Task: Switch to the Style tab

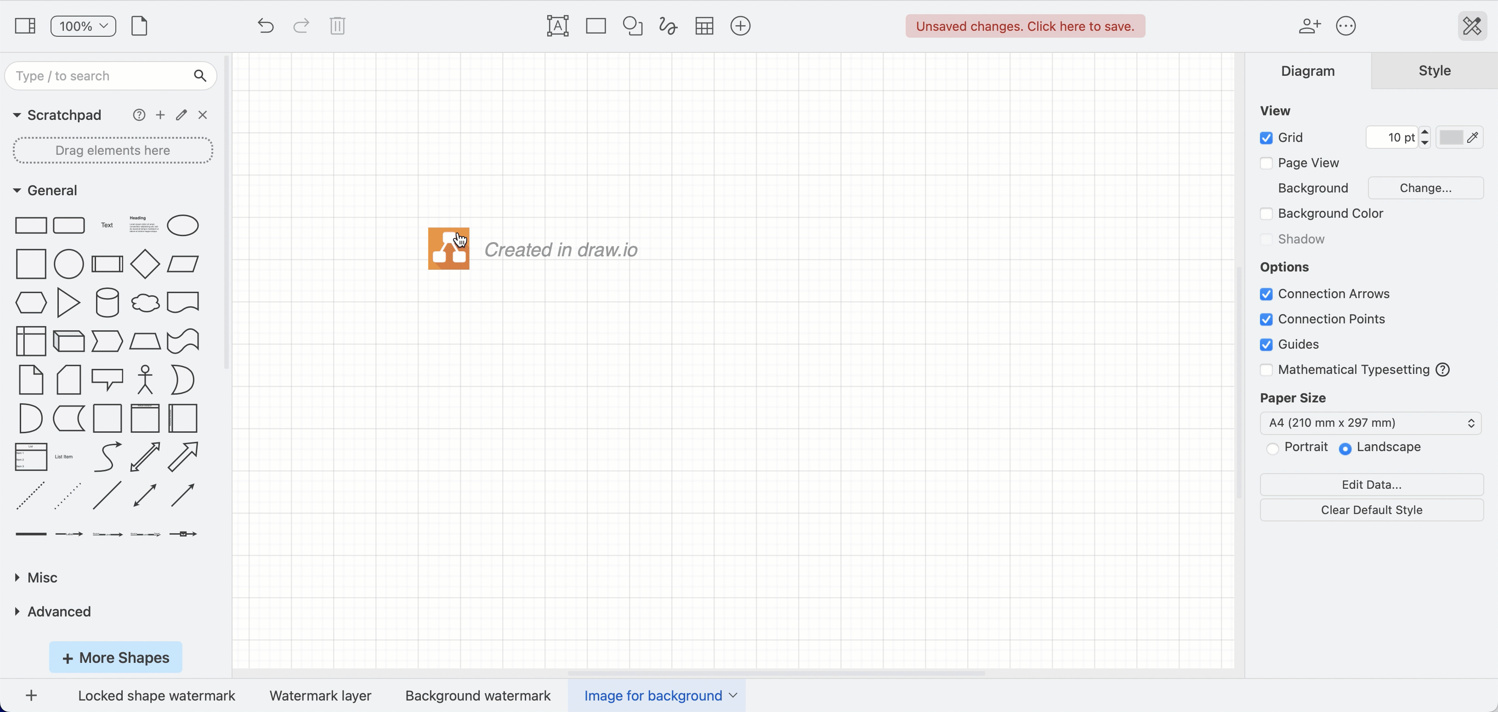Action: coord(1434,70)
